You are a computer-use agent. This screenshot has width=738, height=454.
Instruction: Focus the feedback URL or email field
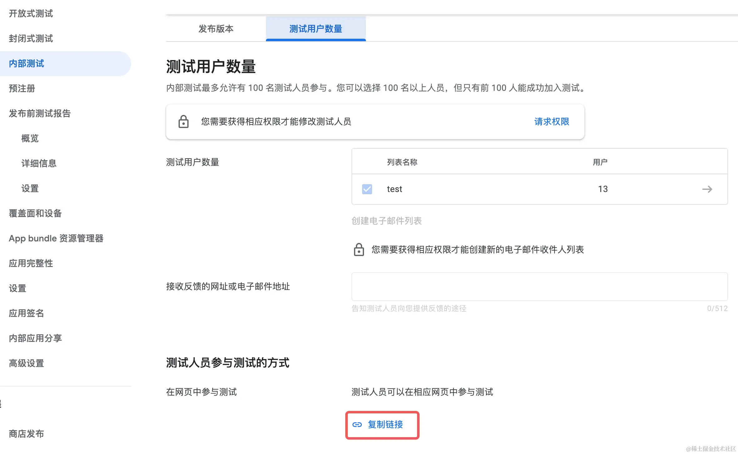pos(539,287)
